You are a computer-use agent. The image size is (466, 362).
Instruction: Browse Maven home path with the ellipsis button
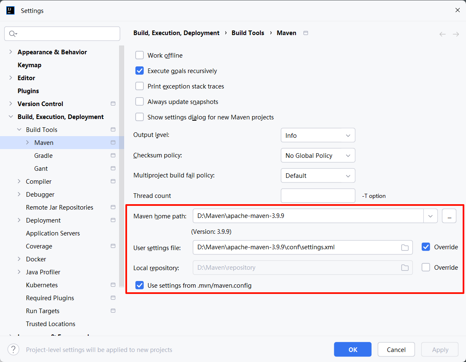tap(449, 216)
